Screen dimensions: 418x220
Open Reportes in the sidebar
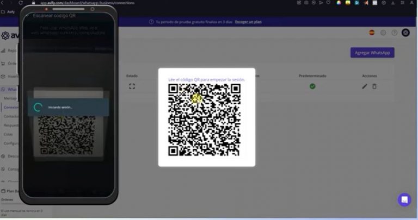(x=9, y=51)
